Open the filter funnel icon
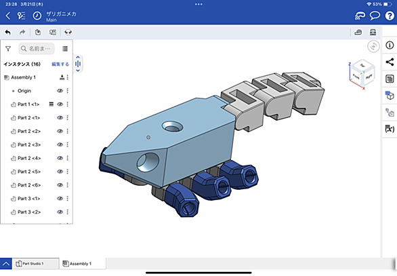Viewport: 397px width, 276px height. [8, 49]
